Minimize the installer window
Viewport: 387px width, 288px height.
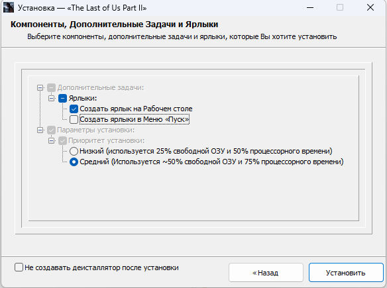tap(310, 8)
